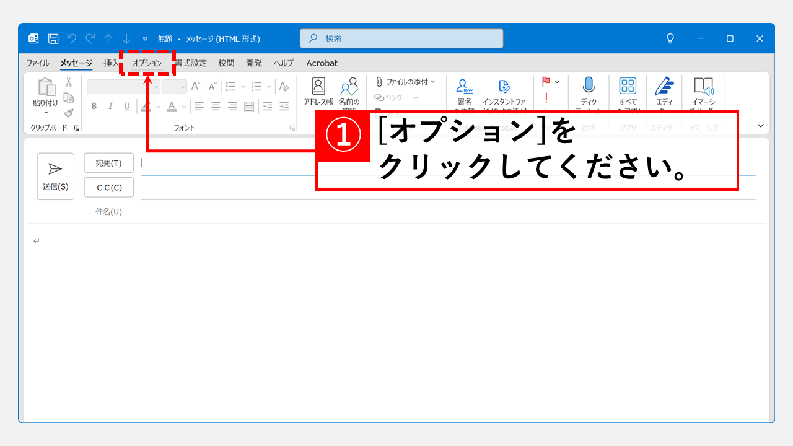The width and height of the screenshot is (793, 446).
Task: Toggle bold formatting
Action: 94,106
